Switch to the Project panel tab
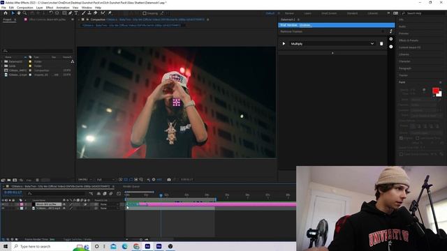Image resolution: width=447 pixels, height=251 pixels. coord(8,20)
